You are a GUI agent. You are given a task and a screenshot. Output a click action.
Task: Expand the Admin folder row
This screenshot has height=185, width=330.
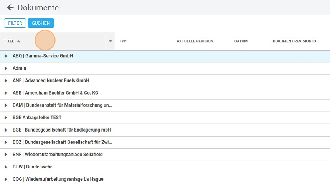coord(6,68)
